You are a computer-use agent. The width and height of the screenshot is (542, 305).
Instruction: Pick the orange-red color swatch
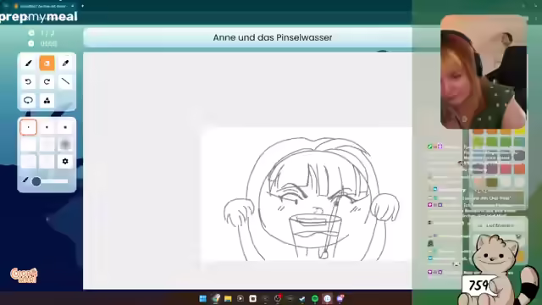point(519,169)
